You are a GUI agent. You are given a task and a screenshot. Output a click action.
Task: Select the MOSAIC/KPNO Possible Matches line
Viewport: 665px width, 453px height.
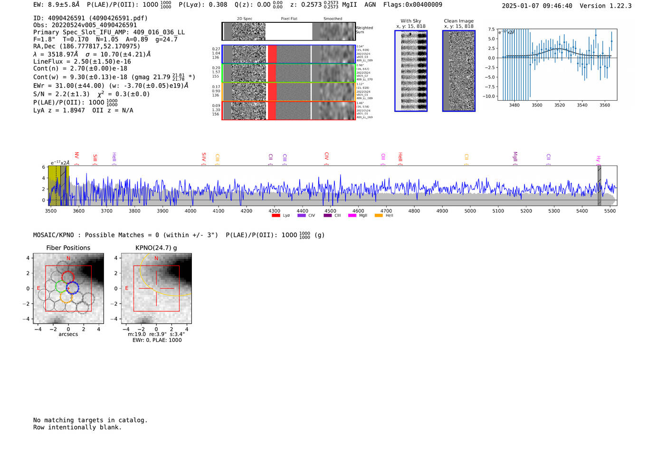point(179,235)
